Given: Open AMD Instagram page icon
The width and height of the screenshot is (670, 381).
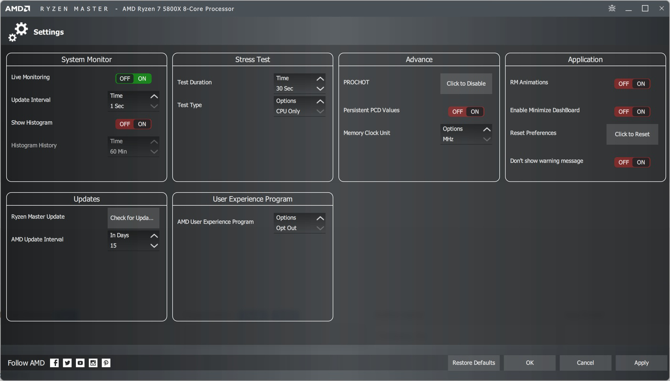Looking at the screenshot, I should pyautogui.click(x=93, y=363).
